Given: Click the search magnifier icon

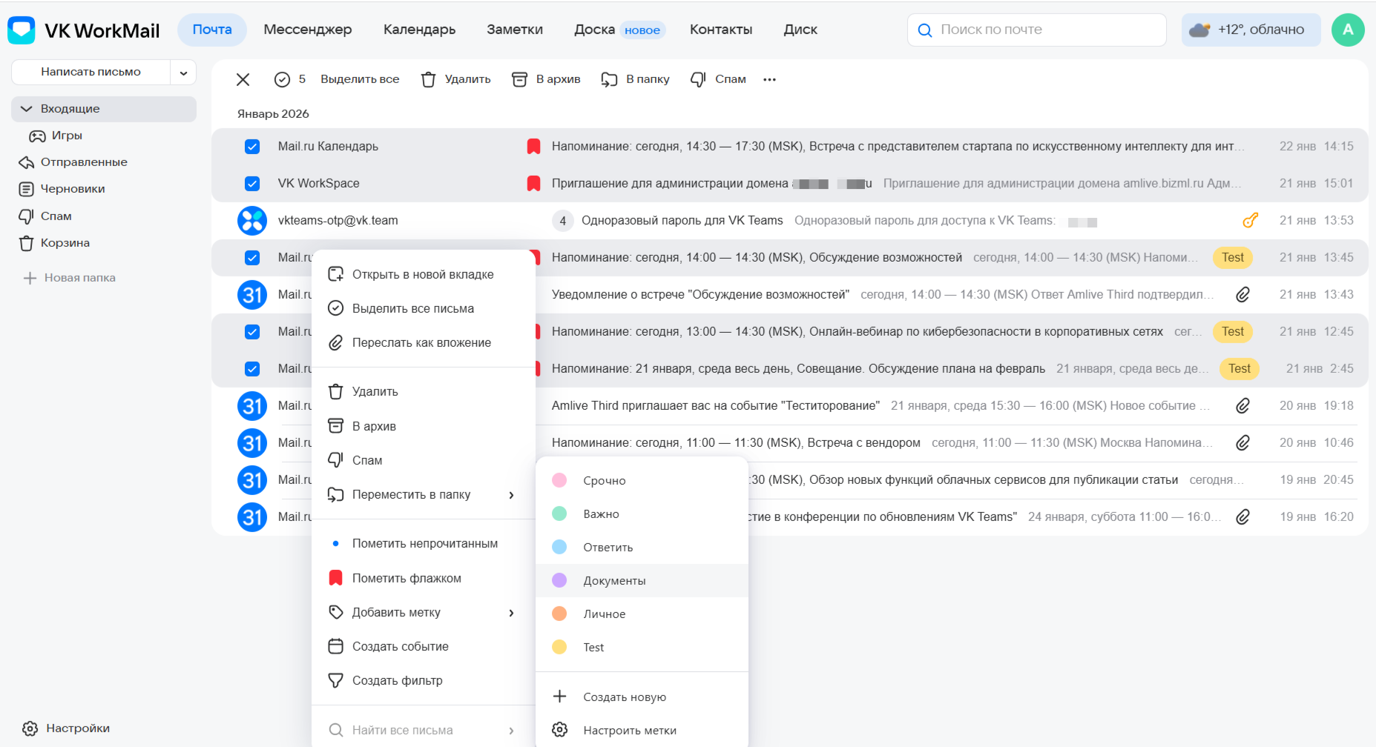Looking at the screenshot, I should (924, 30).
